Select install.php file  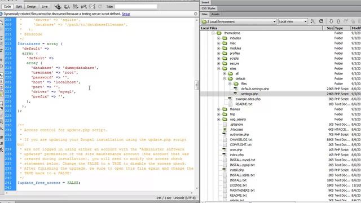[x=237, y=170]
